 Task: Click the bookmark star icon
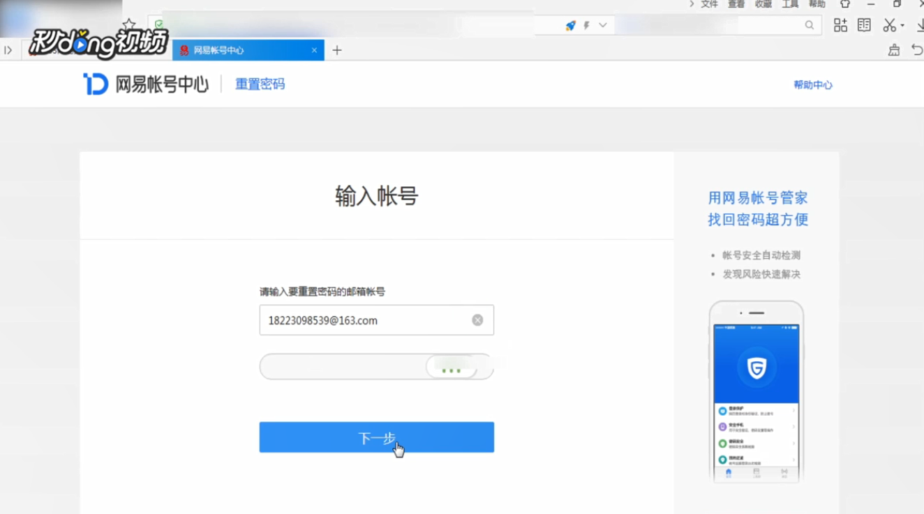(x=129, y=25)
